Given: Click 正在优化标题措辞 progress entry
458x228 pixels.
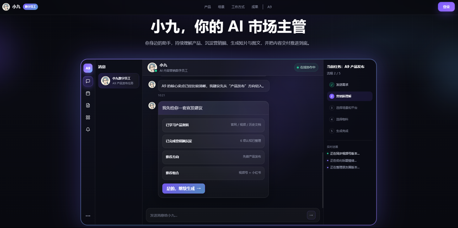Looking at the screenshot, I should (x=342, y=161).
